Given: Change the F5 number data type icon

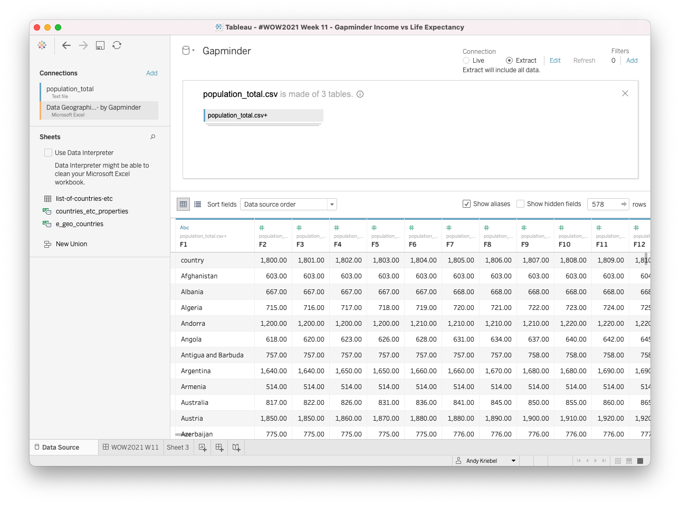Looking at the screenshot, I should pyautogui.click(x=374, y=228).
